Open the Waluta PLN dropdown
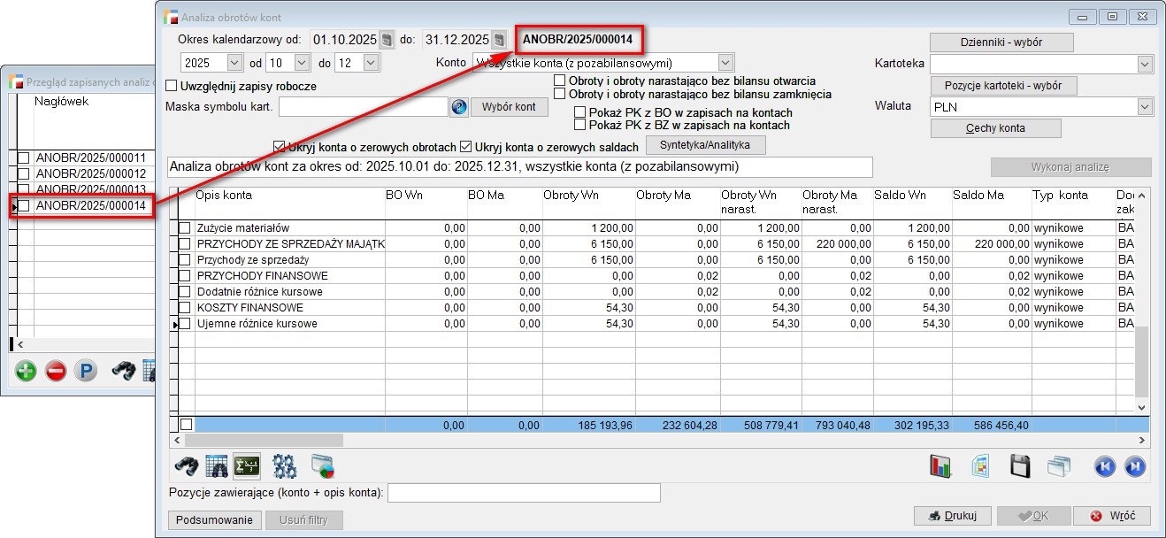 pyautogui.click(x=1145, y=107)
